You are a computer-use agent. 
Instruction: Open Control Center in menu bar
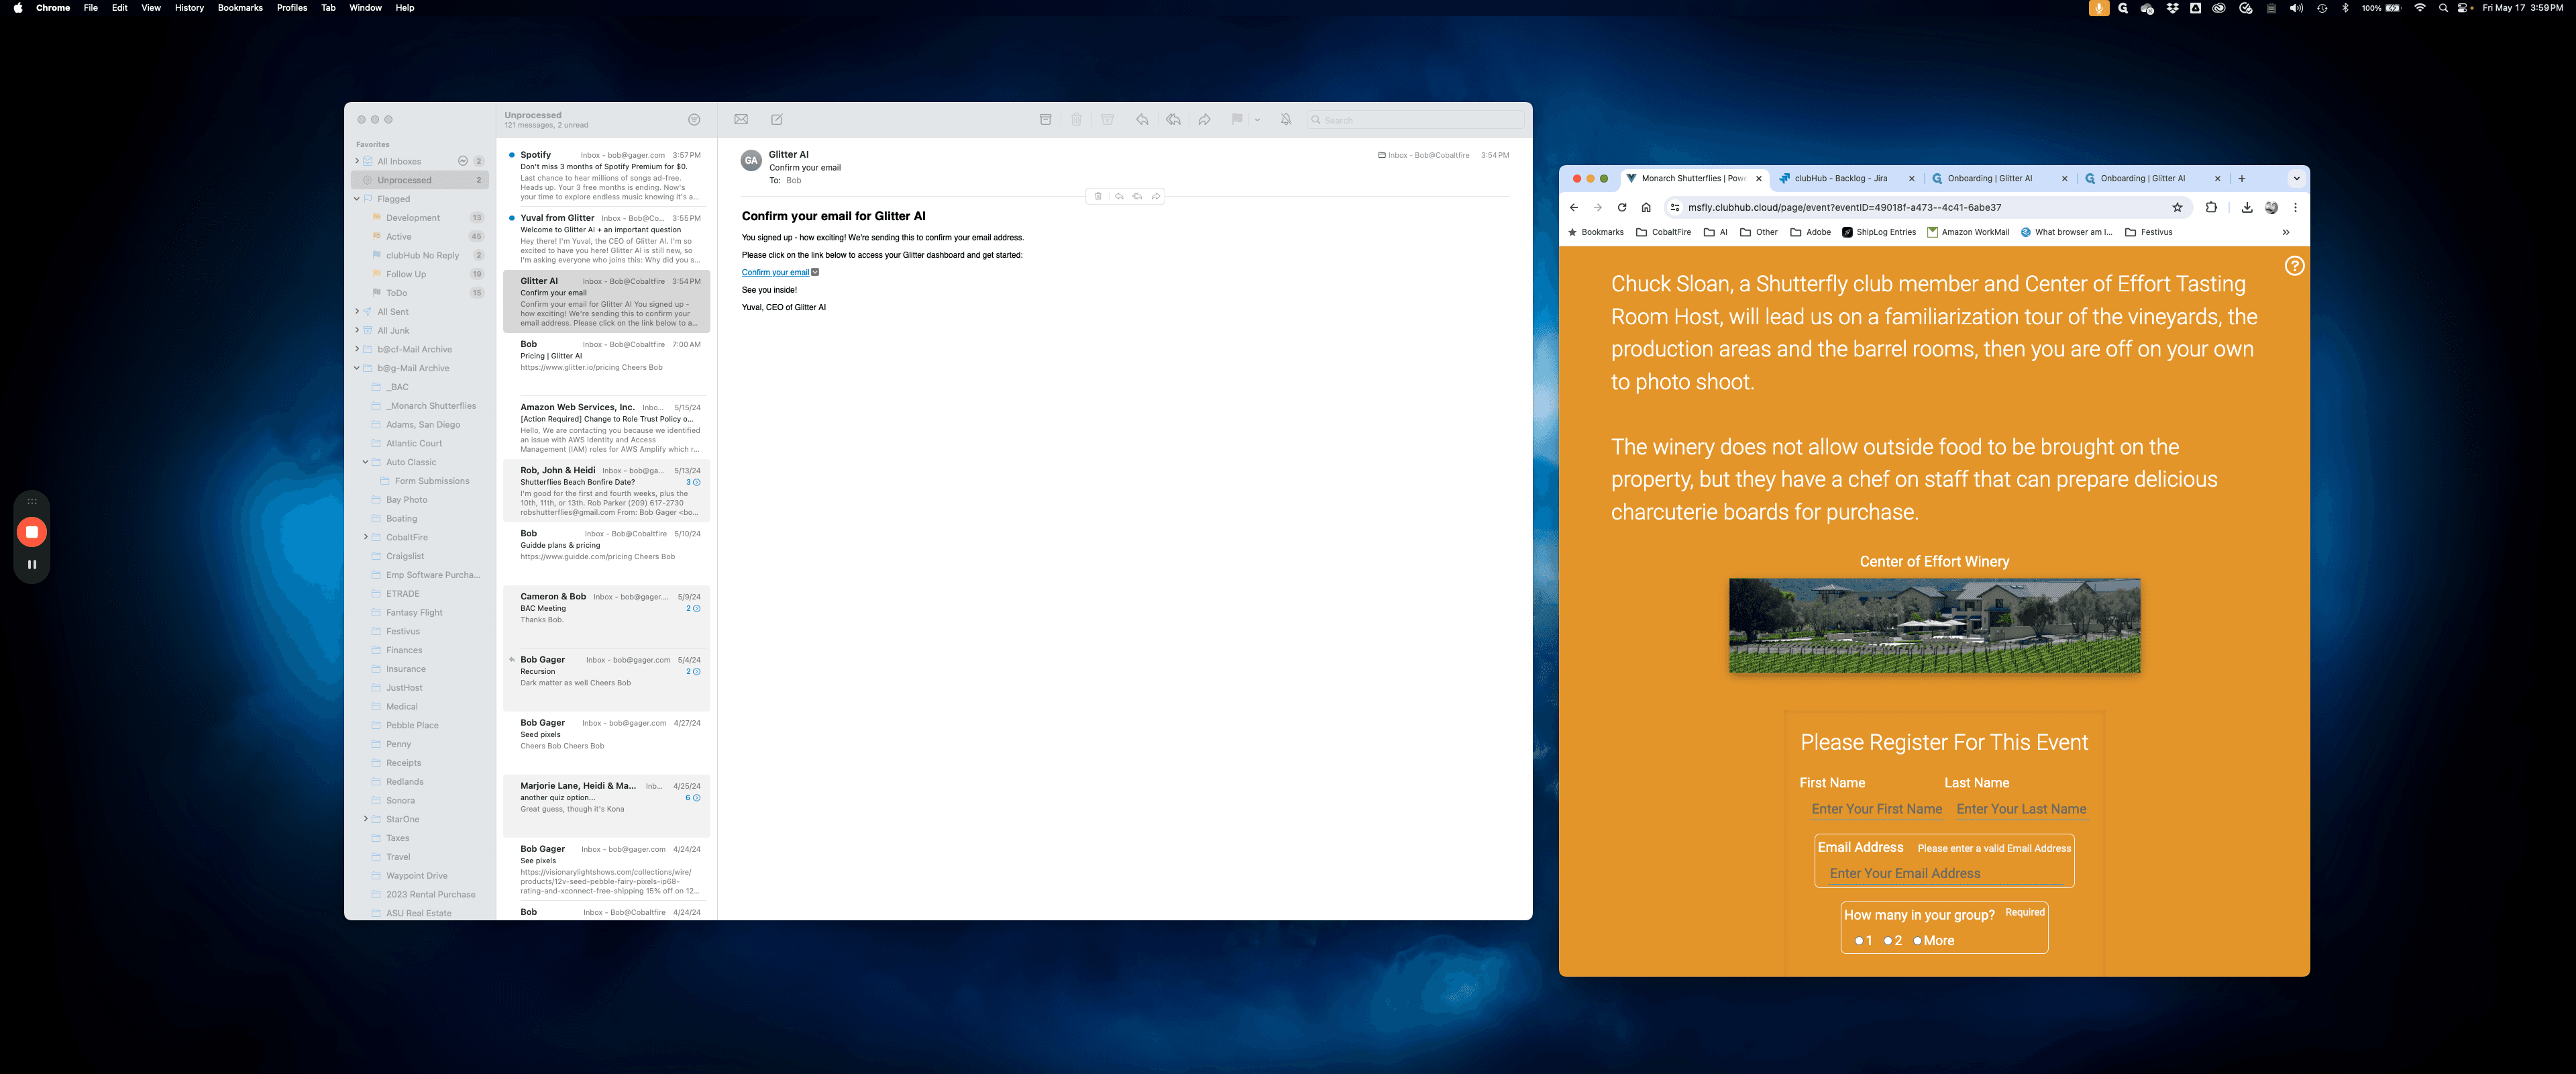click(x=2463, y=8)
